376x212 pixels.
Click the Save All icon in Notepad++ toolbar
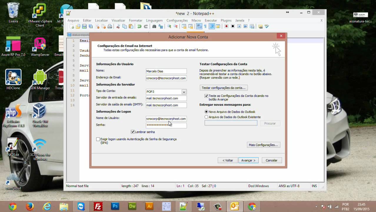pyautogui.click(x=91, y=26)
